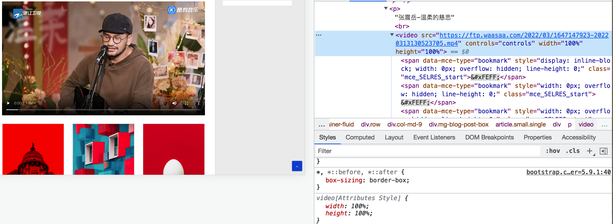Click the blue scroll-to-top button
The image size is (613, 224).
(x=297, y=166)
